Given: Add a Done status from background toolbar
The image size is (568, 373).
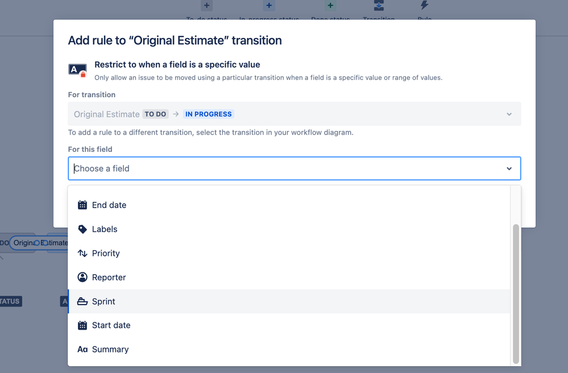Looking at the screenshot, I should click(330, 6).
